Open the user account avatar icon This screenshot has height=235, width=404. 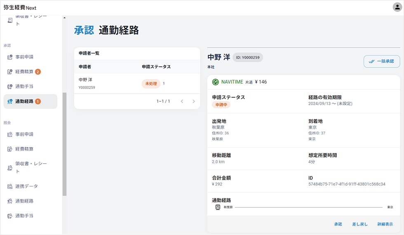point(397,7)
